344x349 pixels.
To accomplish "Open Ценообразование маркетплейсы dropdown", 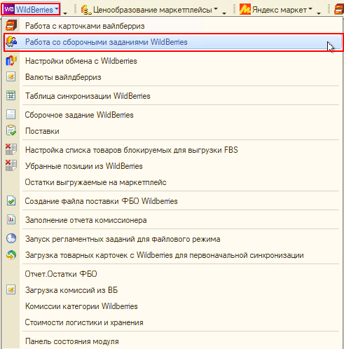I will click(x=149, y=10).
